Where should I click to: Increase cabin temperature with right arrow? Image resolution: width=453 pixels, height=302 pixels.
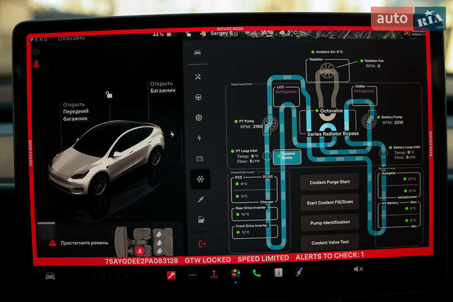click(x=127, y=276)
